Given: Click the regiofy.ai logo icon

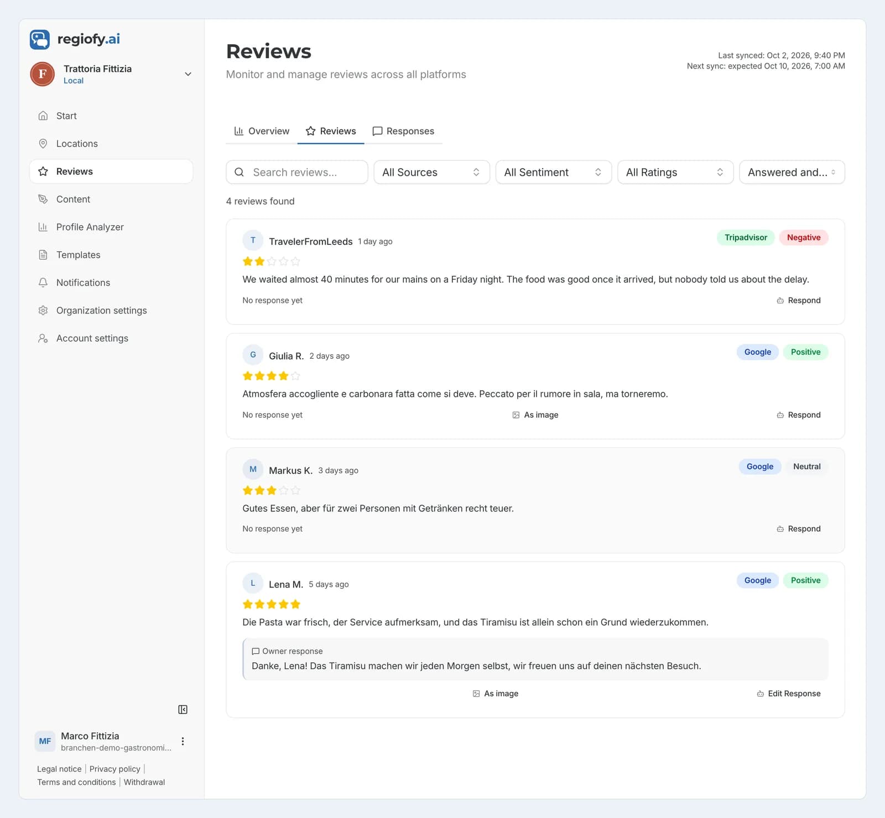Looking at the screenshot, I should (x=40, y=39).
